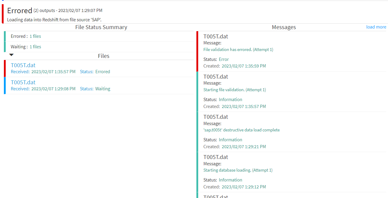Click the created timestamp 1:35:59 PM
Screen dimensions: 388x198
(x=243, y=66)
